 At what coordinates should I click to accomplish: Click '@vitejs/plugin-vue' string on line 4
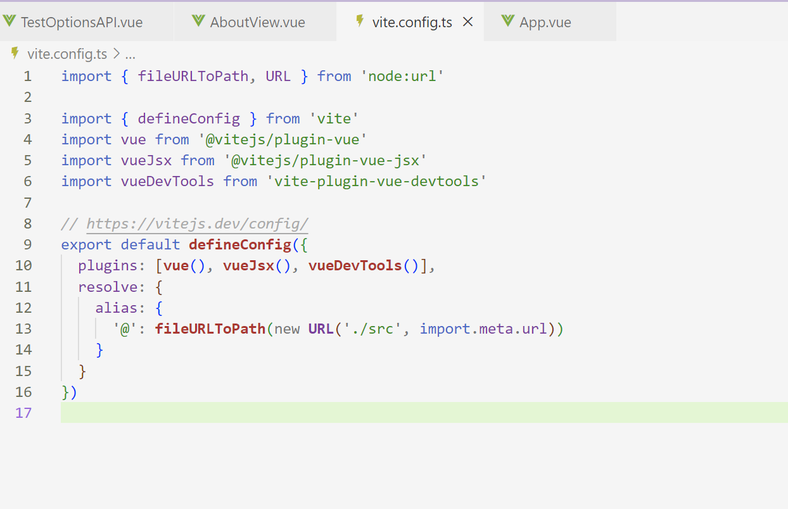point(283,139)
